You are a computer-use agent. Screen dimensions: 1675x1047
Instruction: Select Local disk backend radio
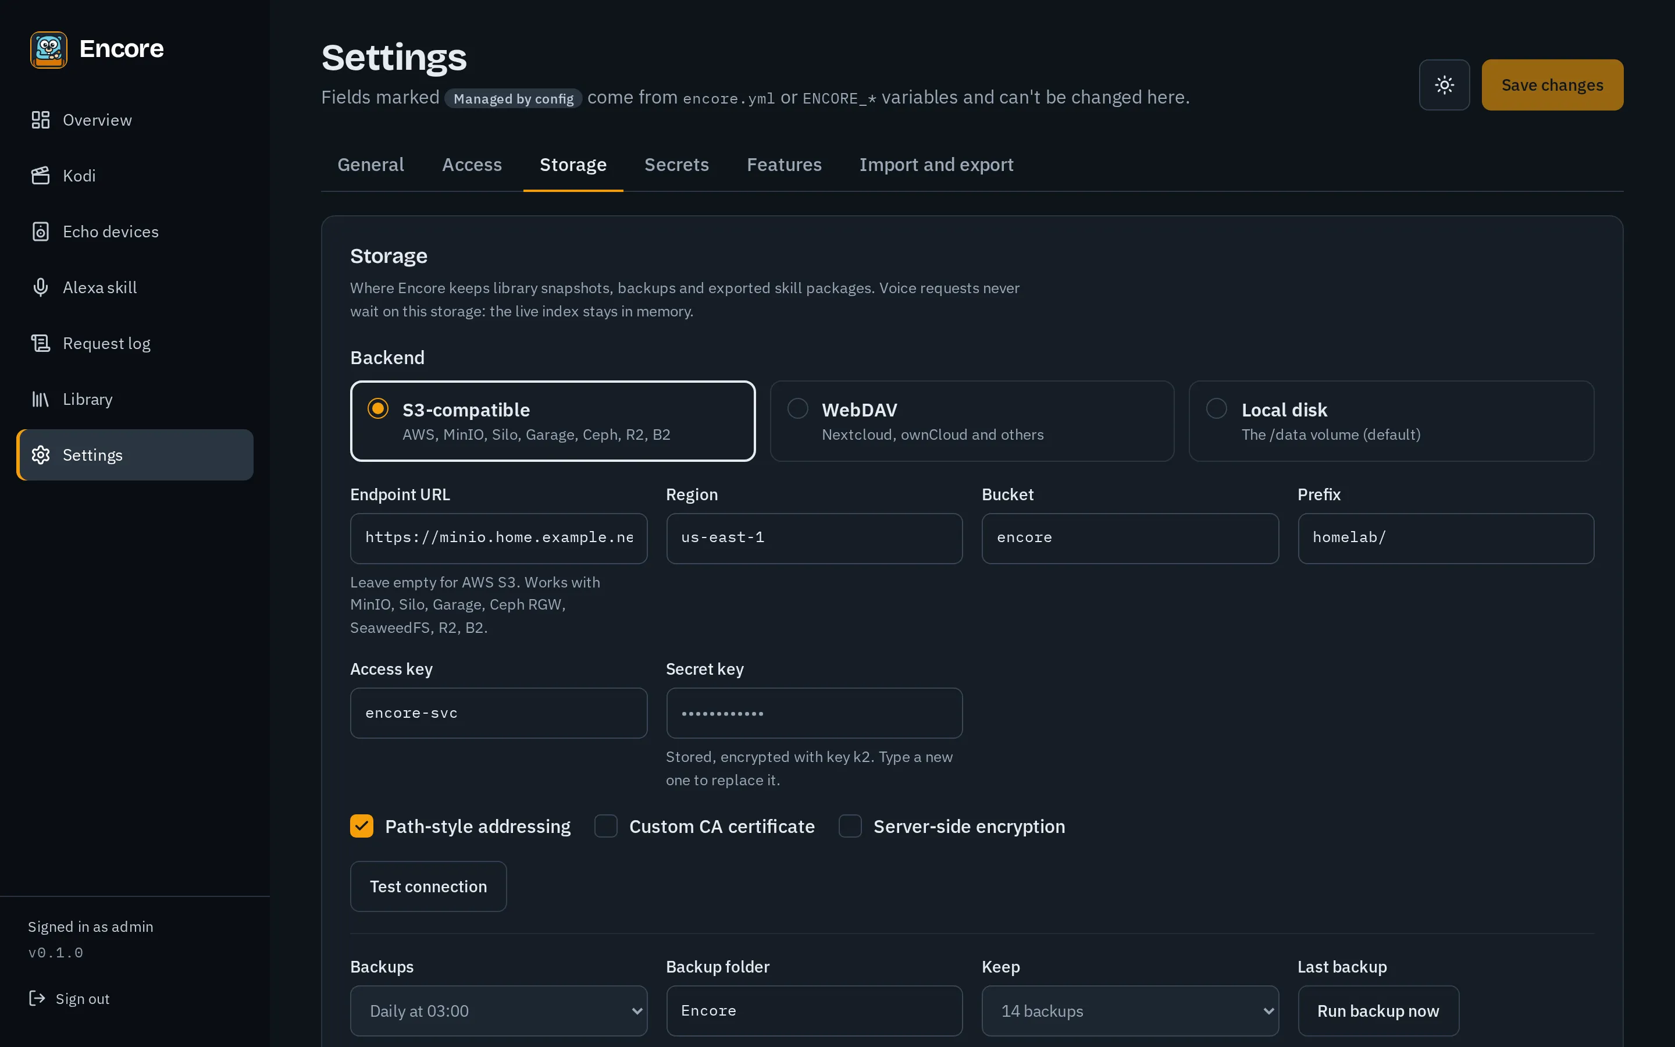[1216, 408]
